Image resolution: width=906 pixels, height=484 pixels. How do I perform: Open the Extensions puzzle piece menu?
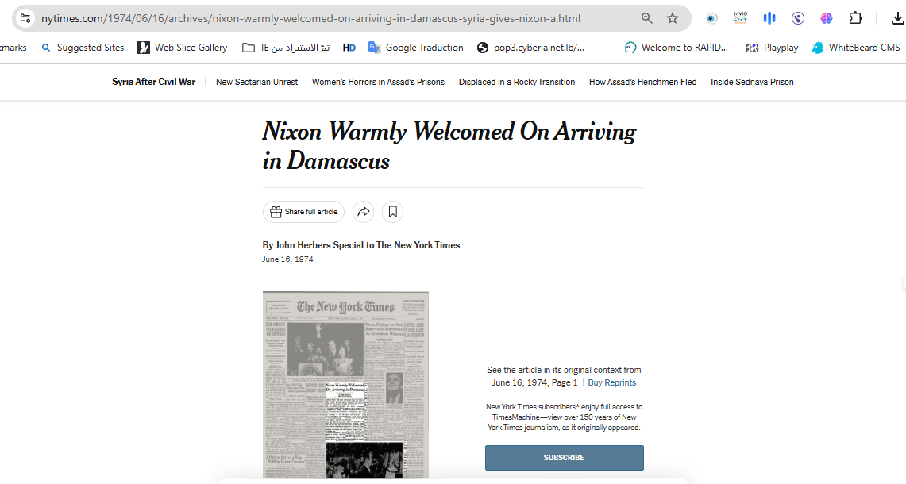click(x=855, y=18)
